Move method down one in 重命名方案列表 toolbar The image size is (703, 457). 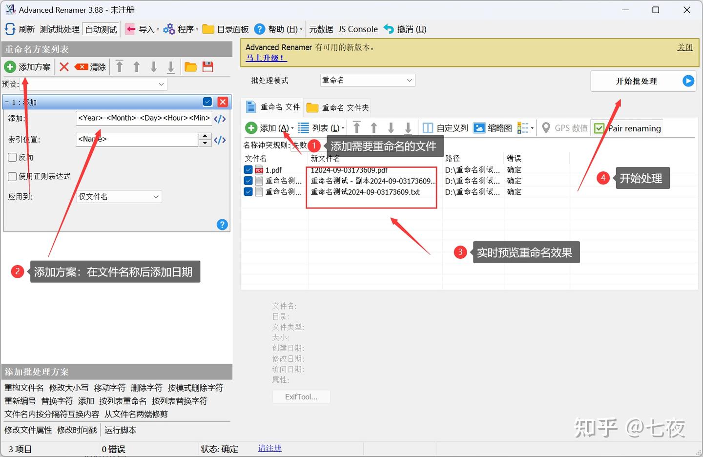(154, 67)
